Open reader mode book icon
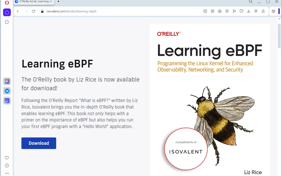Viewport: 282px width, 176px height. coord(205,11)
